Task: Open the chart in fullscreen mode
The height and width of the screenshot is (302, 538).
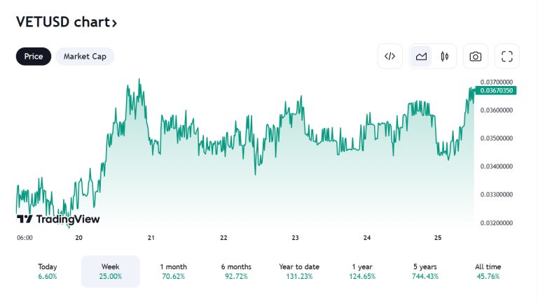Action: coord(507,57)
